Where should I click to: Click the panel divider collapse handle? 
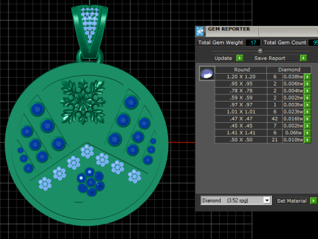pyautogui.click(x=260, y=50)
